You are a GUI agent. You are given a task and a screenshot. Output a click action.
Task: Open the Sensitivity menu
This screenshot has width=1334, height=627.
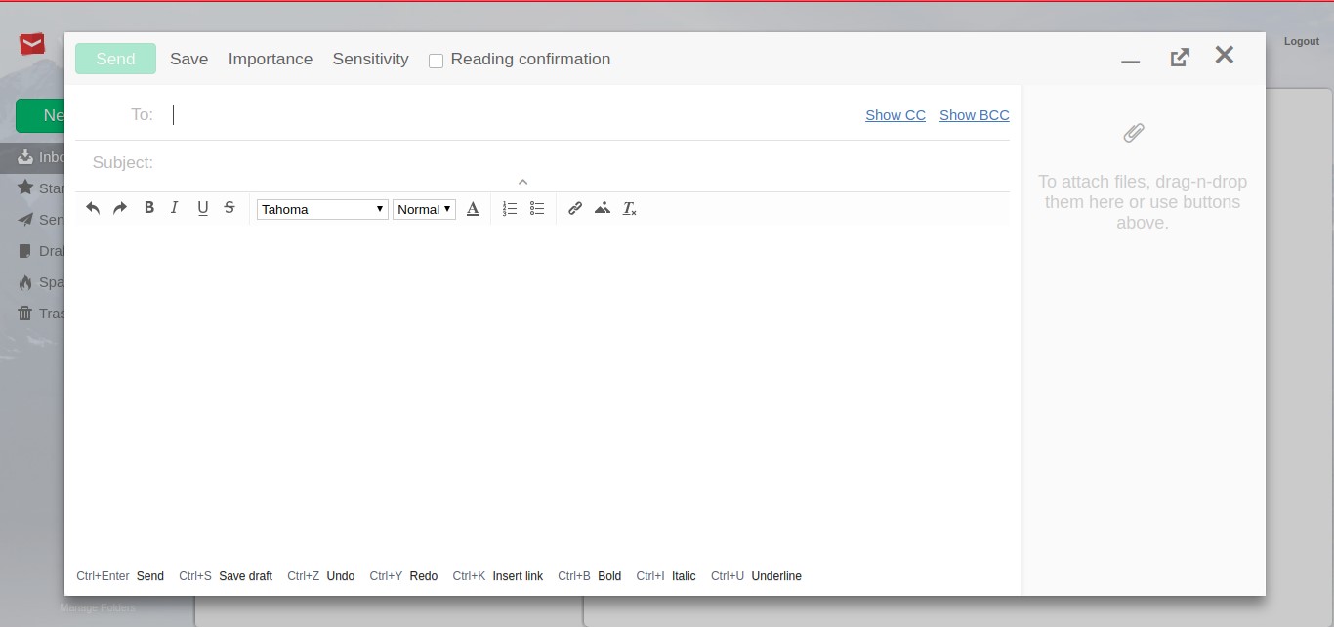[x=370, y=59]
